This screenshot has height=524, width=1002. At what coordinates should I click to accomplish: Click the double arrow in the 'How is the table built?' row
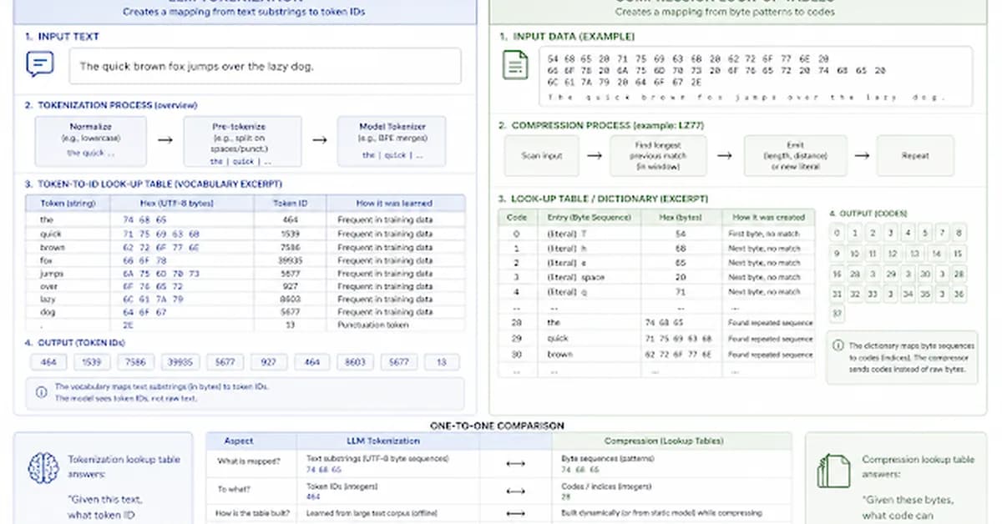tap(515, 513)
